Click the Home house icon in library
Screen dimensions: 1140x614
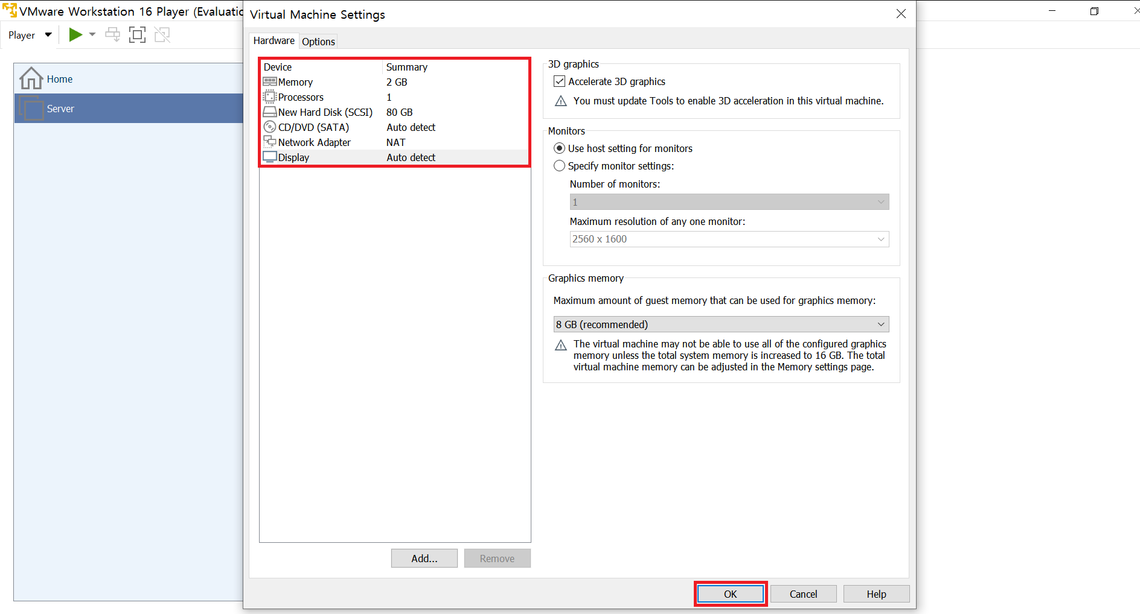coord(31,78)
